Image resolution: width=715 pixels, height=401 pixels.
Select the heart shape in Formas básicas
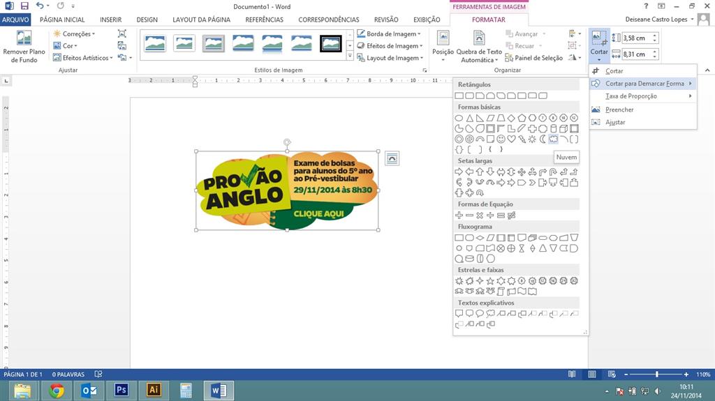(511, 139)
